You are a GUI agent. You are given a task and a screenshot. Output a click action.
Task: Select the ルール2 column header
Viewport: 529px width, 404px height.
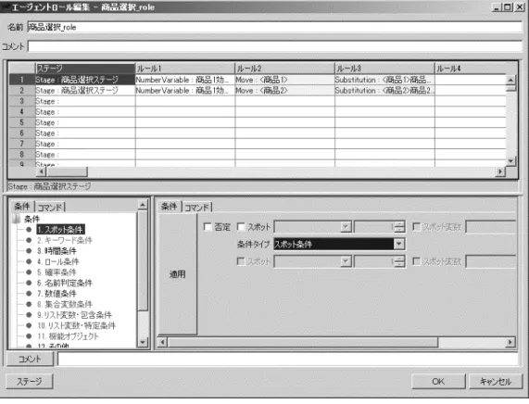(284, 69)
